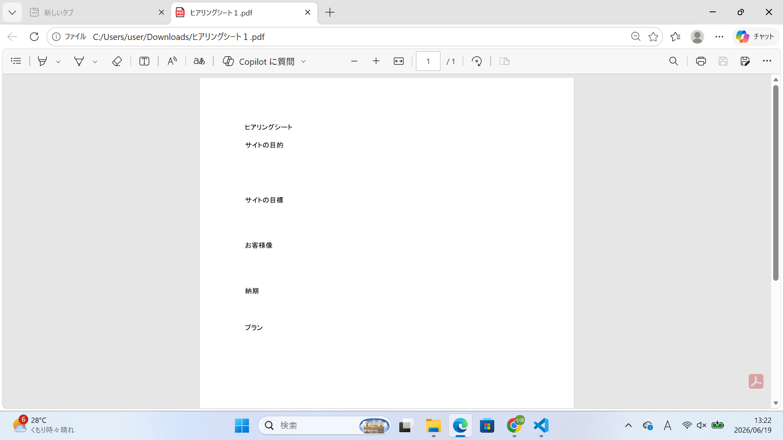This screenshot has width=783, height=440.
Task: Open the weather widget 28°C
Action: (x=43, y=425)
